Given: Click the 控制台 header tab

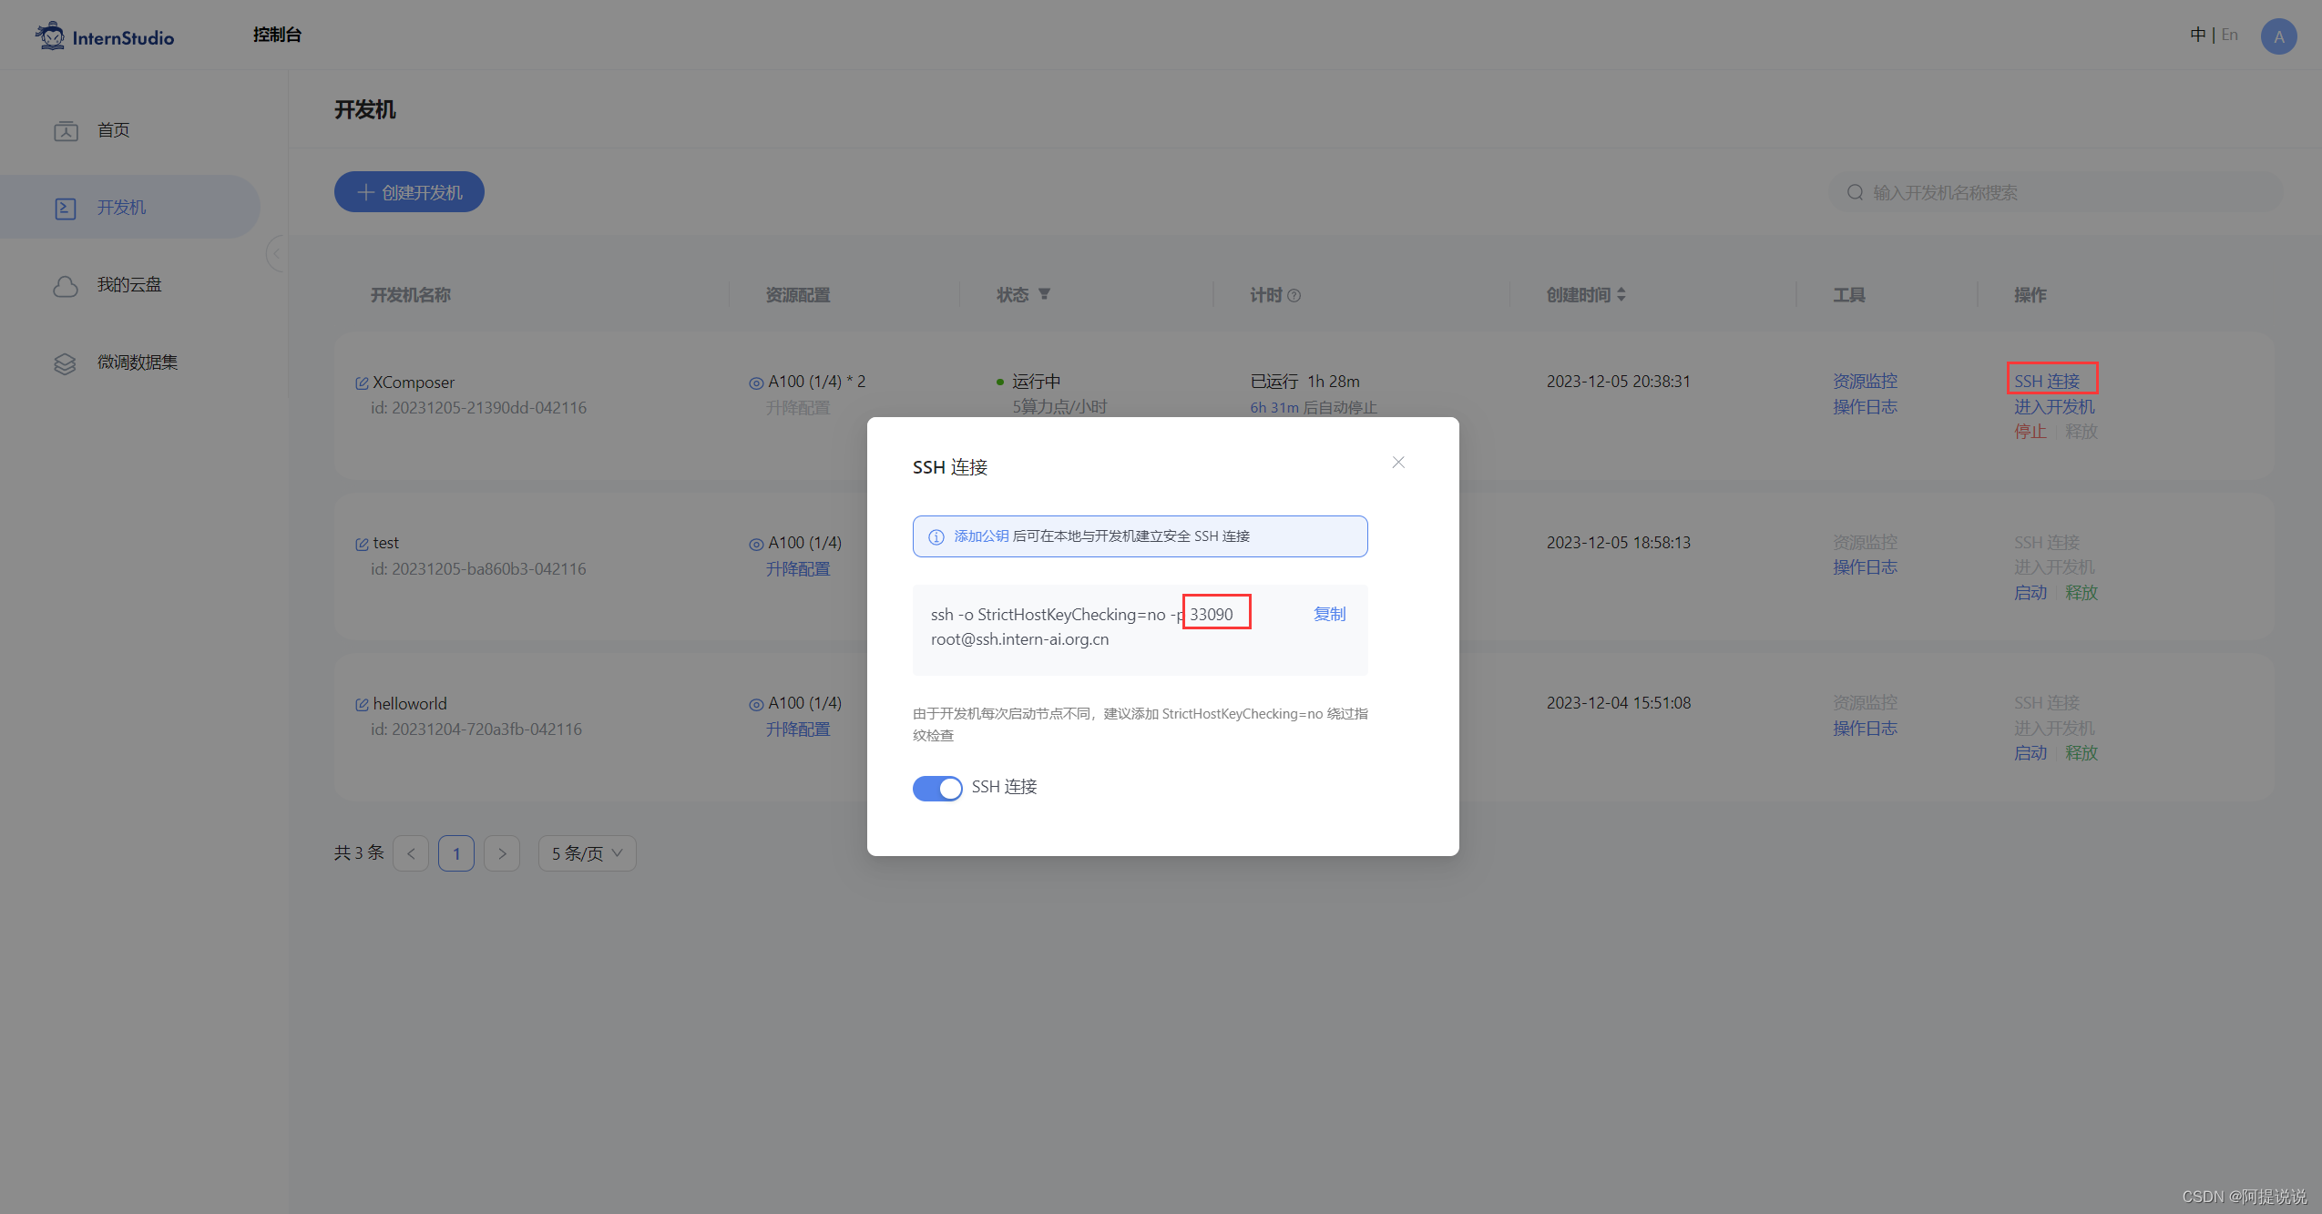Looking at the screenshot, I should [x=277, y=35].
